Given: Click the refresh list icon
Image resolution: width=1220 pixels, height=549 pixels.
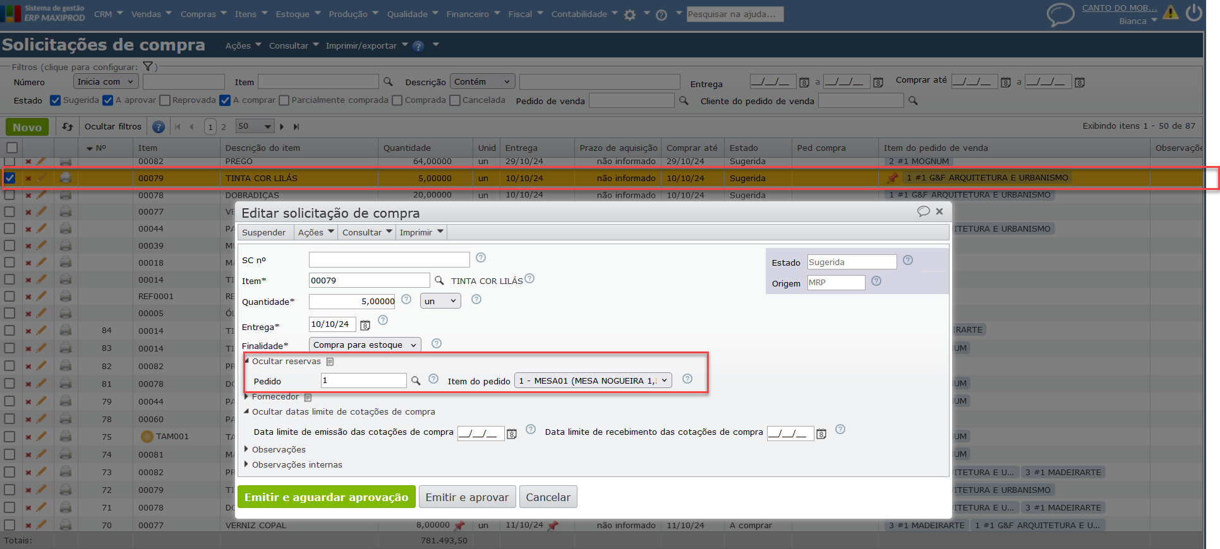Looking at the screenshot, I should (x=68, y=127).
